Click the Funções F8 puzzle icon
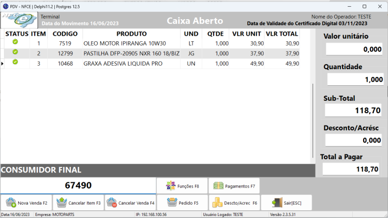 (x=171, y=186)
